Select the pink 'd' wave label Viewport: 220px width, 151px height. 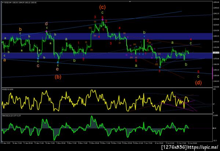(x=46, y=23)
